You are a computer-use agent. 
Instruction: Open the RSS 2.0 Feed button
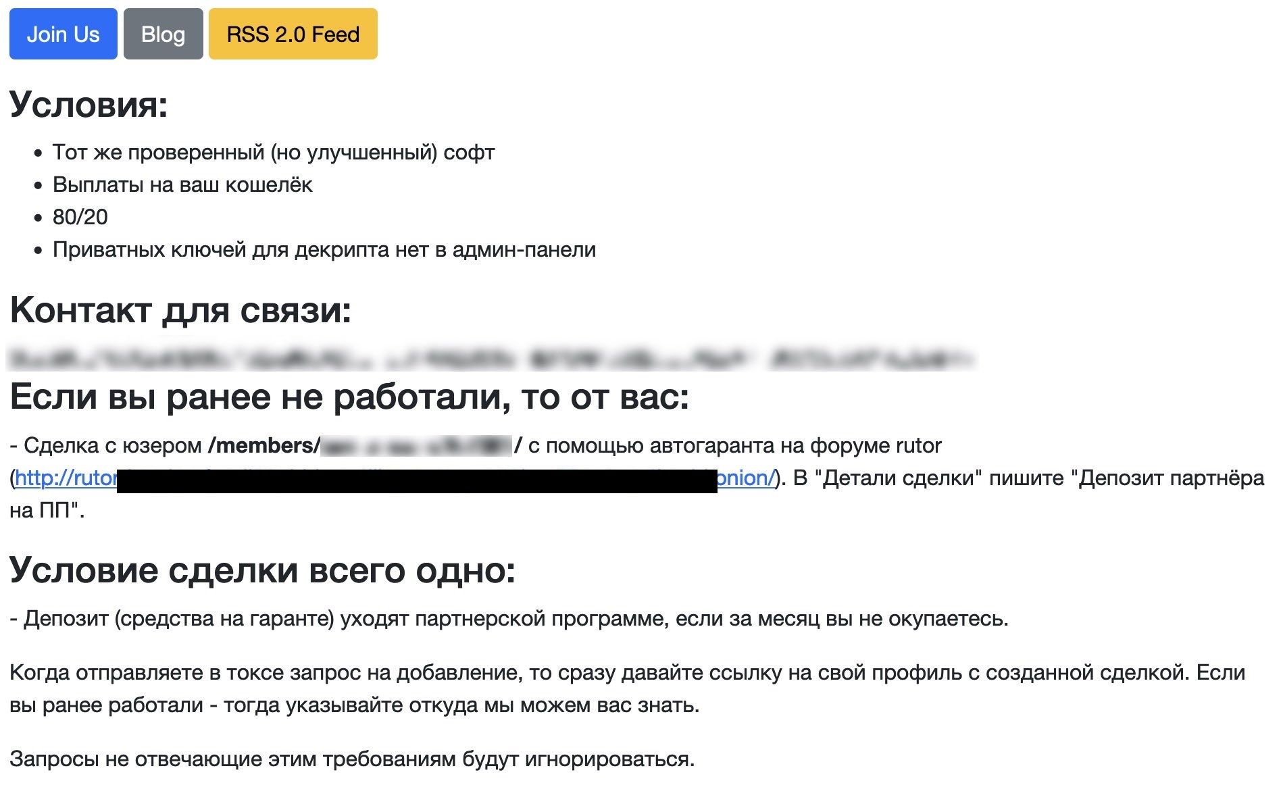tap(293, 34)
